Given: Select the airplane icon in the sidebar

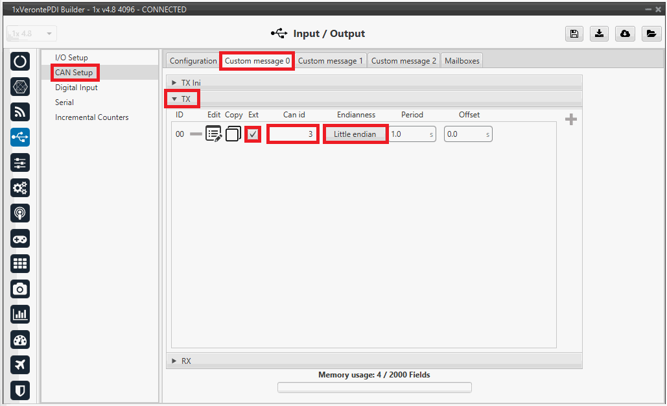Looking at the screenshot, I should tap(20, 364).
